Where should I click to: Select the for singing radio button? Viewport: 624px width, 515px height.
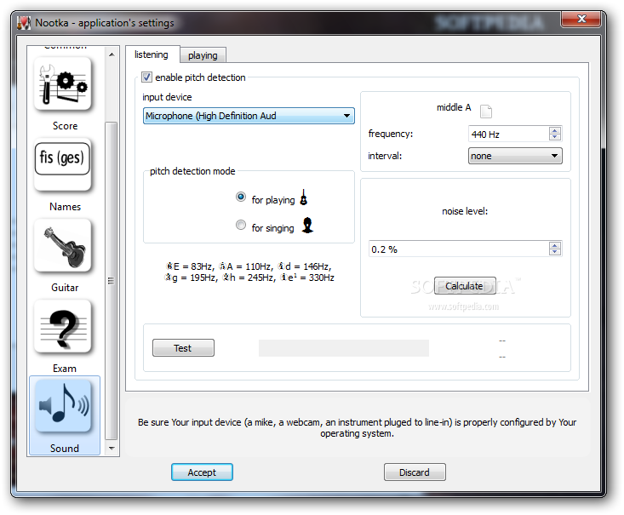(241, 225)
